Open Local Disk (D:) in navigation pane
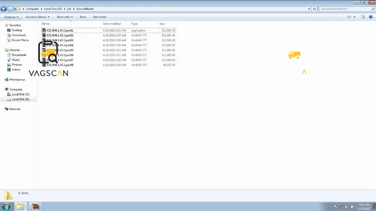Viewport: 376px width, 211px height. point(21,99)
